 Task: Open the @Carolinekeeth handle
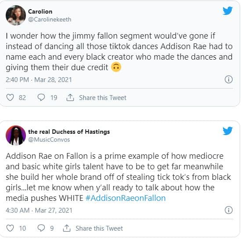pos(50,19)
